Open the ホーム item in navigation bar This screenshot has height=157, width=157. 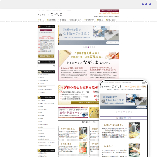point(41,20)
